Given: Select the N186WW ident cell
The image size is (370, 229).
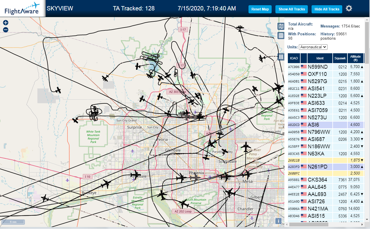Looking at the screenshot, I should [320, 146].
